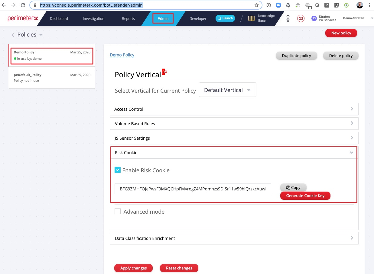Reload the page with the refresh icon
The height and width of the screenshot is (274, 374).
pos(23,5)
